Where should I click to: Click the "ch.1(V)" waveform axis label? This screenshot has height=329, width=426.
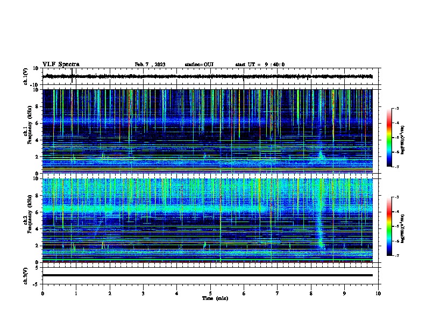[x=26, y=76]
